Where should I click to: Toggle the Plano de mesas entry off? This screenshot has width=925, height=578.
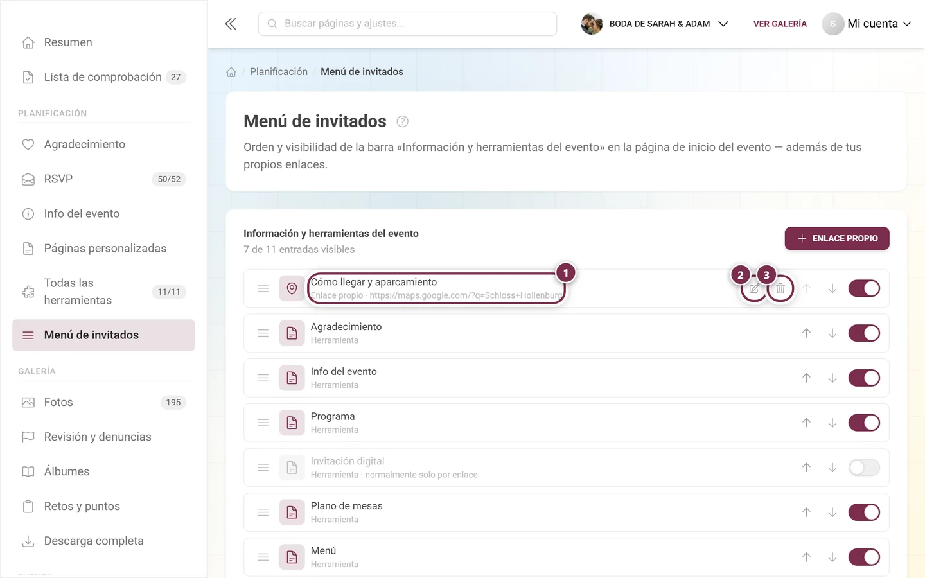click(864, 512)
